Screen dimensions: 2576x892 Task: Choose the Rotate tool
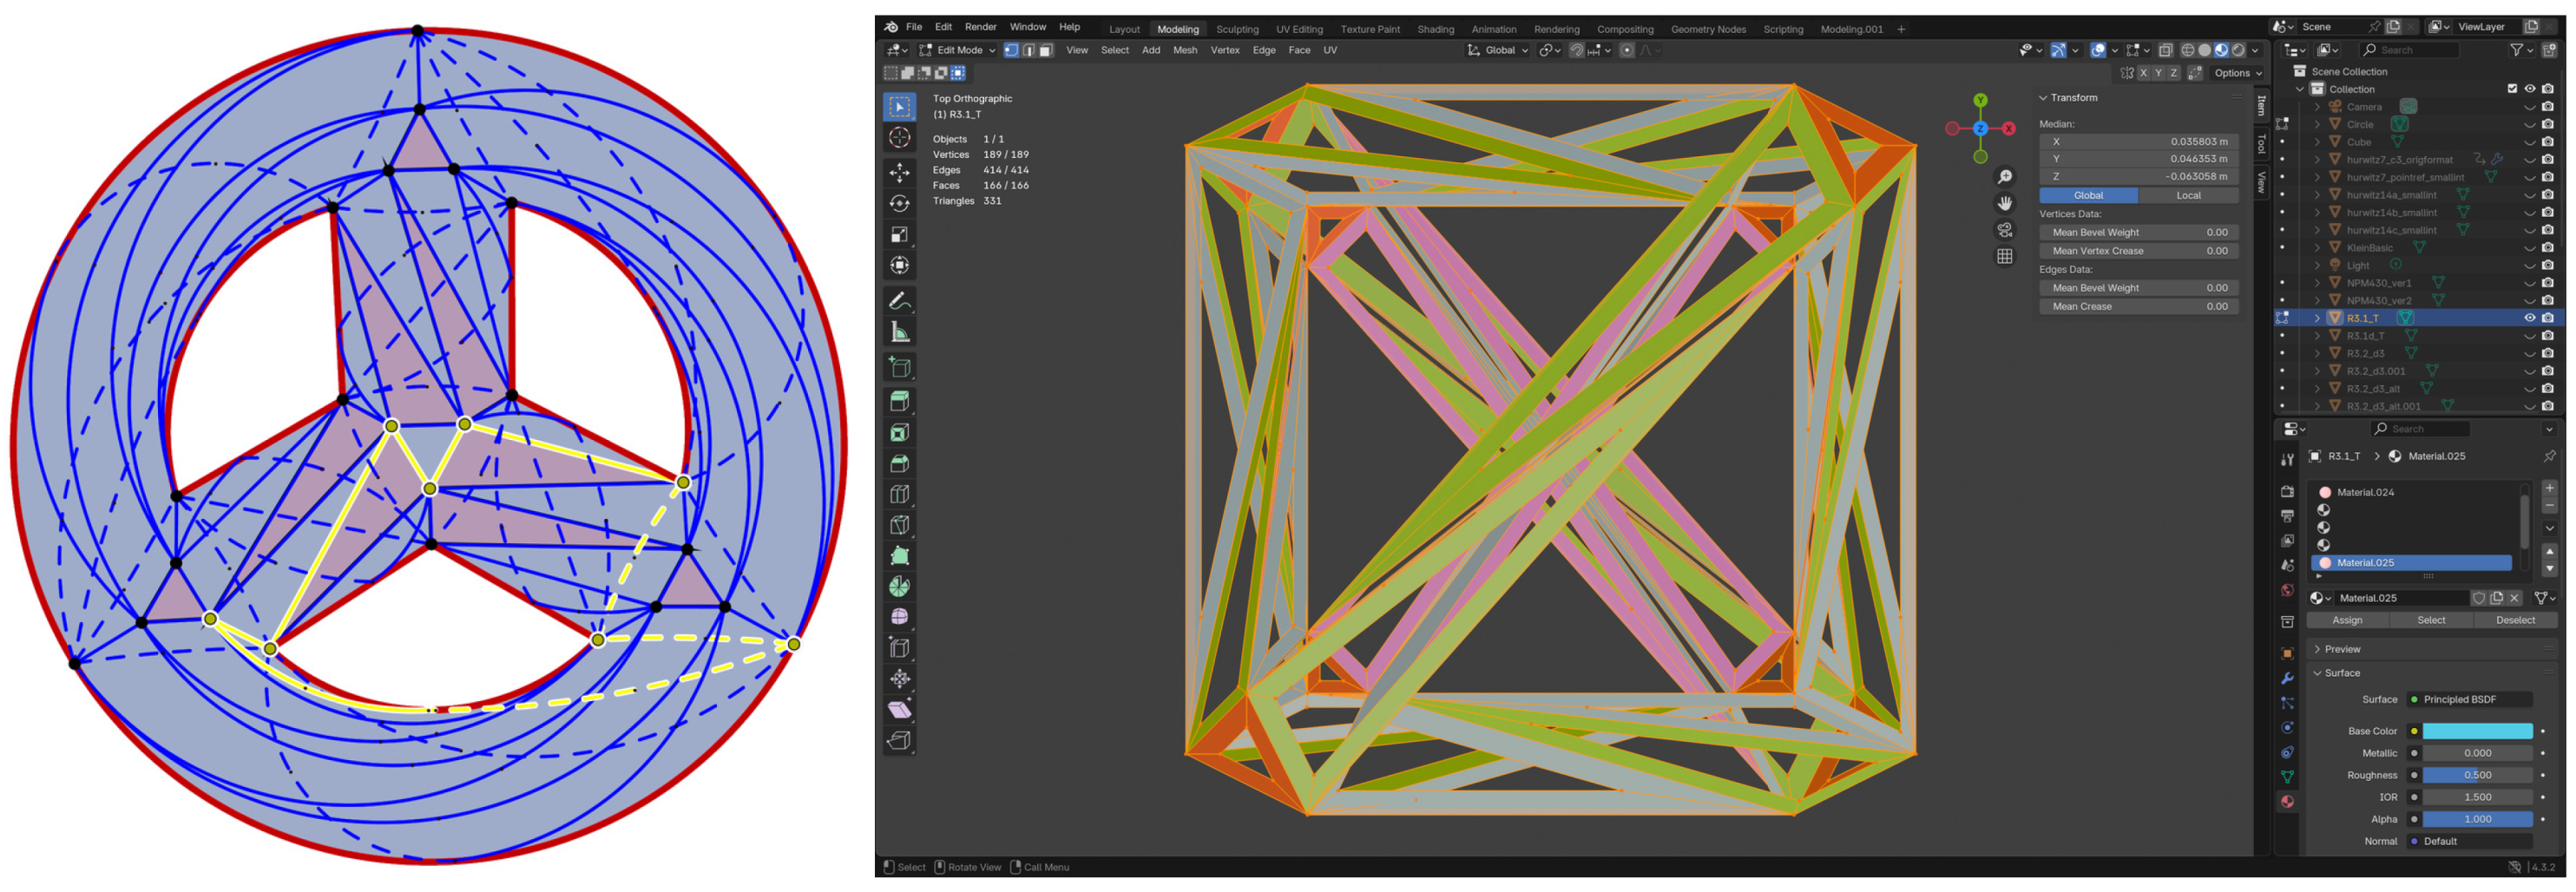(x=899, y=204)
